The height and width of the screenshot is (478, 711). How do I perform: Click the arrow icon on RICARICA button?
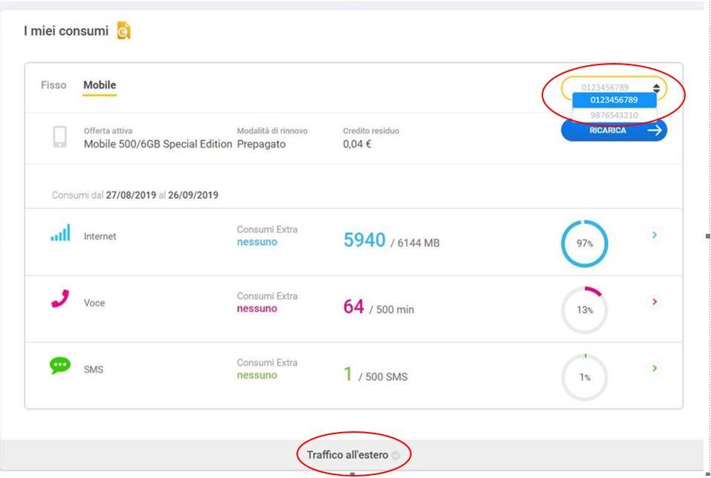point(655,131)
